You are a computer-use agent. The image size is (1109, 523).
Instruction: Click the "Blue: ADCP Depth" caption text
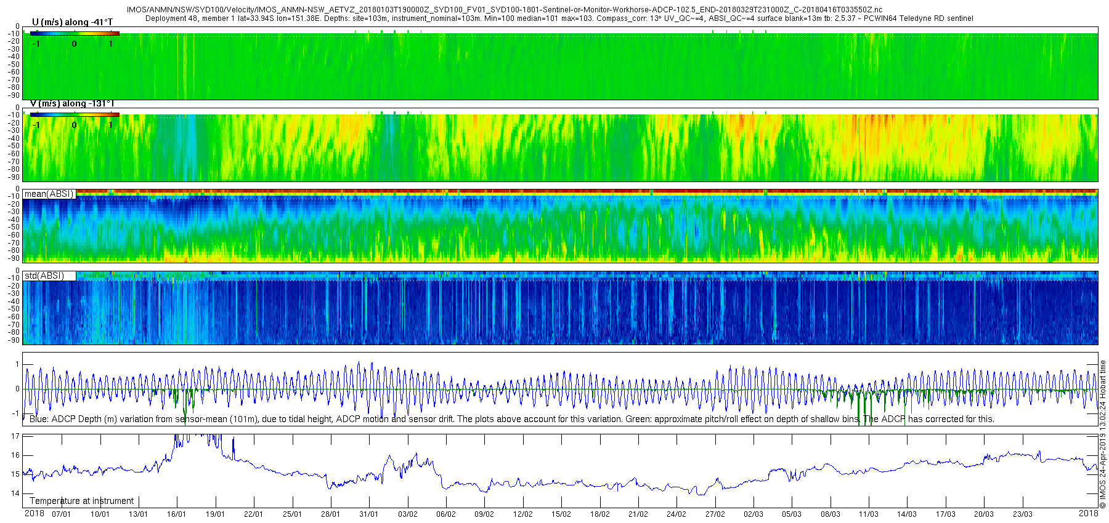[511, 419]
